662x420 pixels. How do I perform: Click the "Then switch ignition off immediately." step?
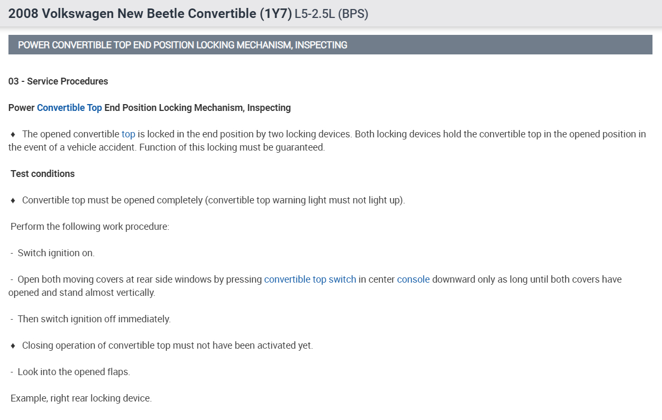pos(94,319)
